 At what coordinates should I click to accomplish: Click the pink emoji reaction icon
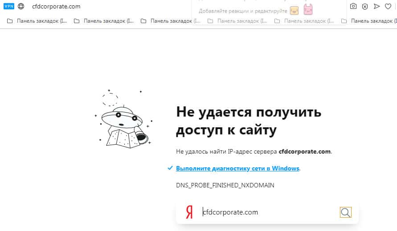(308, 9)
